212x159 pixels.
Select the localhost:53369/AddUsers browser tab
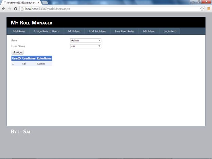click(21, 3)
